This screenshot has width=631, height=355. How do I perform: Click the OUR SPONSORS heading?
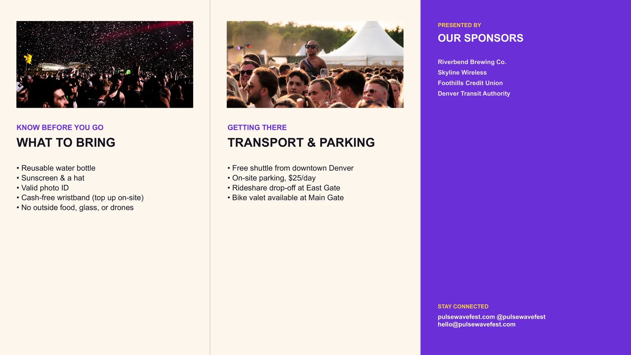pyautogui.click(x=480, y=38)
